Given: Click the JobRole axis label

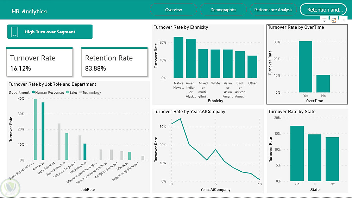Looking at the screenshot, I should (88, 190).
